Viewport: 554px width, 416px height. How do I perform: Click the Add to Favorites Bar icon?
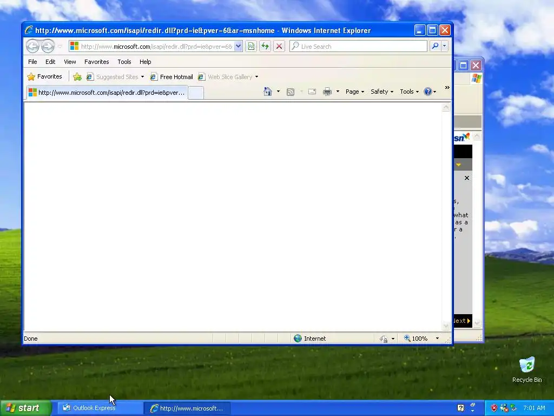77,77
